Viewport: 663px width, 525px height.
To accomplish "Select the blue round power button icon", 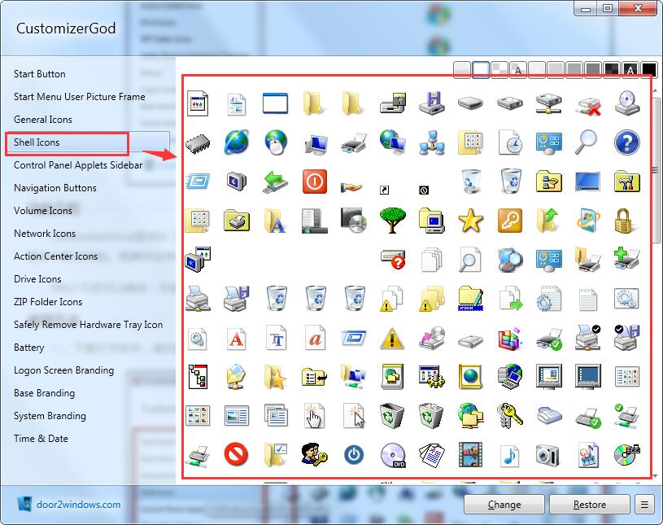I will coord(354,455).
